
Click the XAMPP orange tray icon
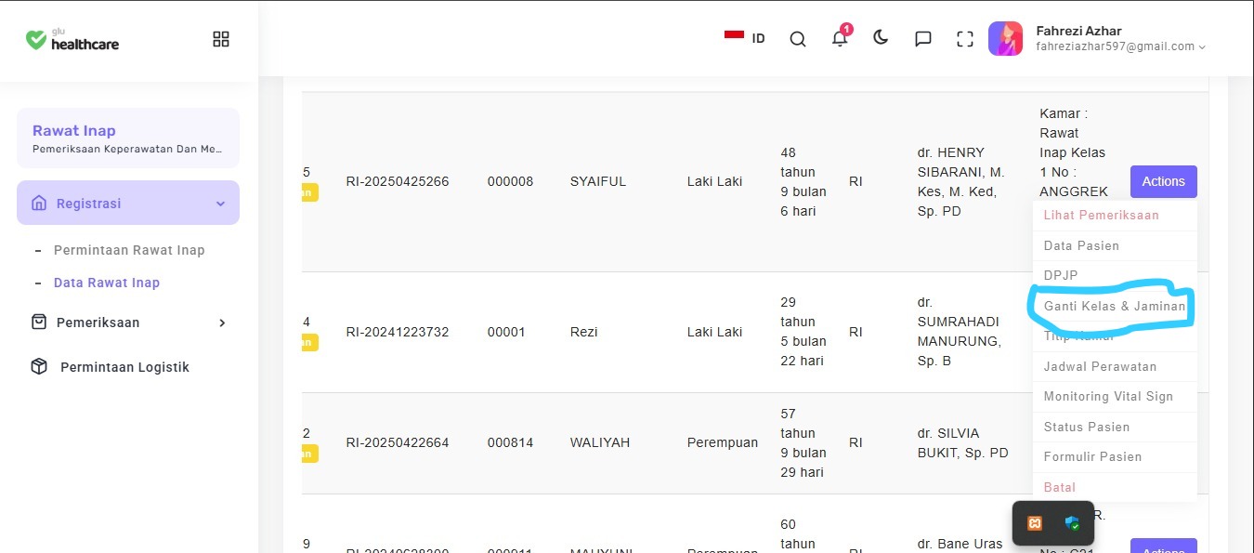click(x=1035, y=523)
